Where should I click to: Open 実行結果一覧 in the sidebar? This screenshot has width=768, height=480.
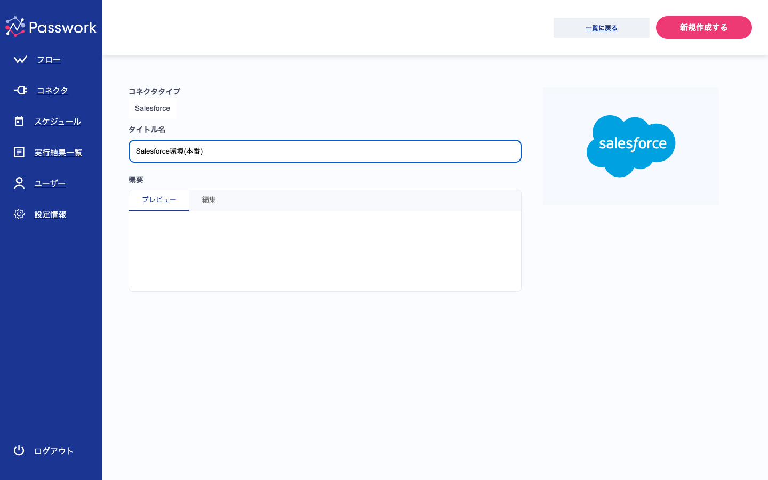58,153
